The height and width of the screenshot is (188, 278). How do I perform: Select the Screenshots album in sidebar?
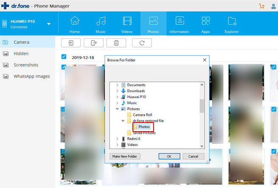click(28, 65)
